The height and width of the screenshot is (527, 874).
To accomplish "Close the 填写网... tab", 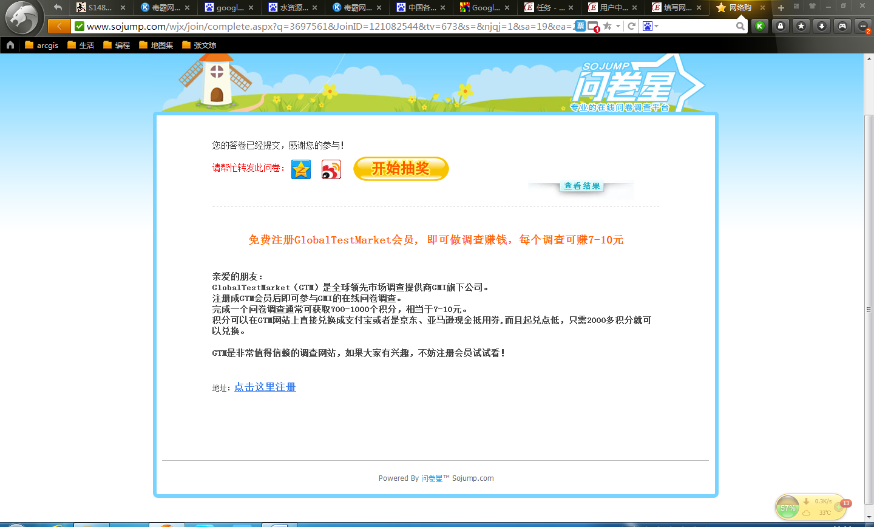I will 699,8.
